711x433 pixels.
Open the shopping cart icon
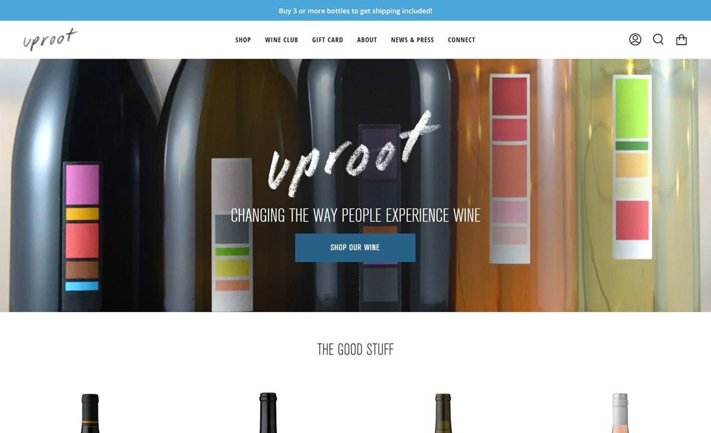pyautogui.click(x=681, y=40)
